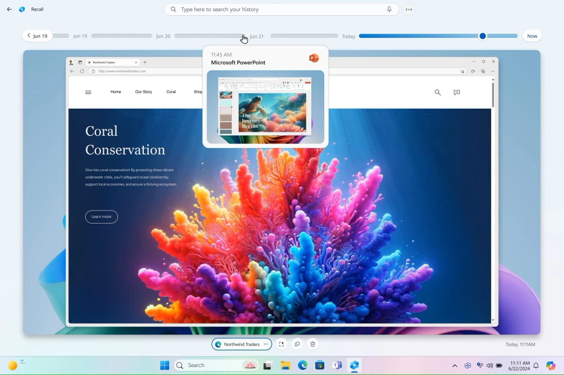Open the Windows Start menu
Viewport: 564px width, 375px height.
pyautogui.click(x=165, y=365)
